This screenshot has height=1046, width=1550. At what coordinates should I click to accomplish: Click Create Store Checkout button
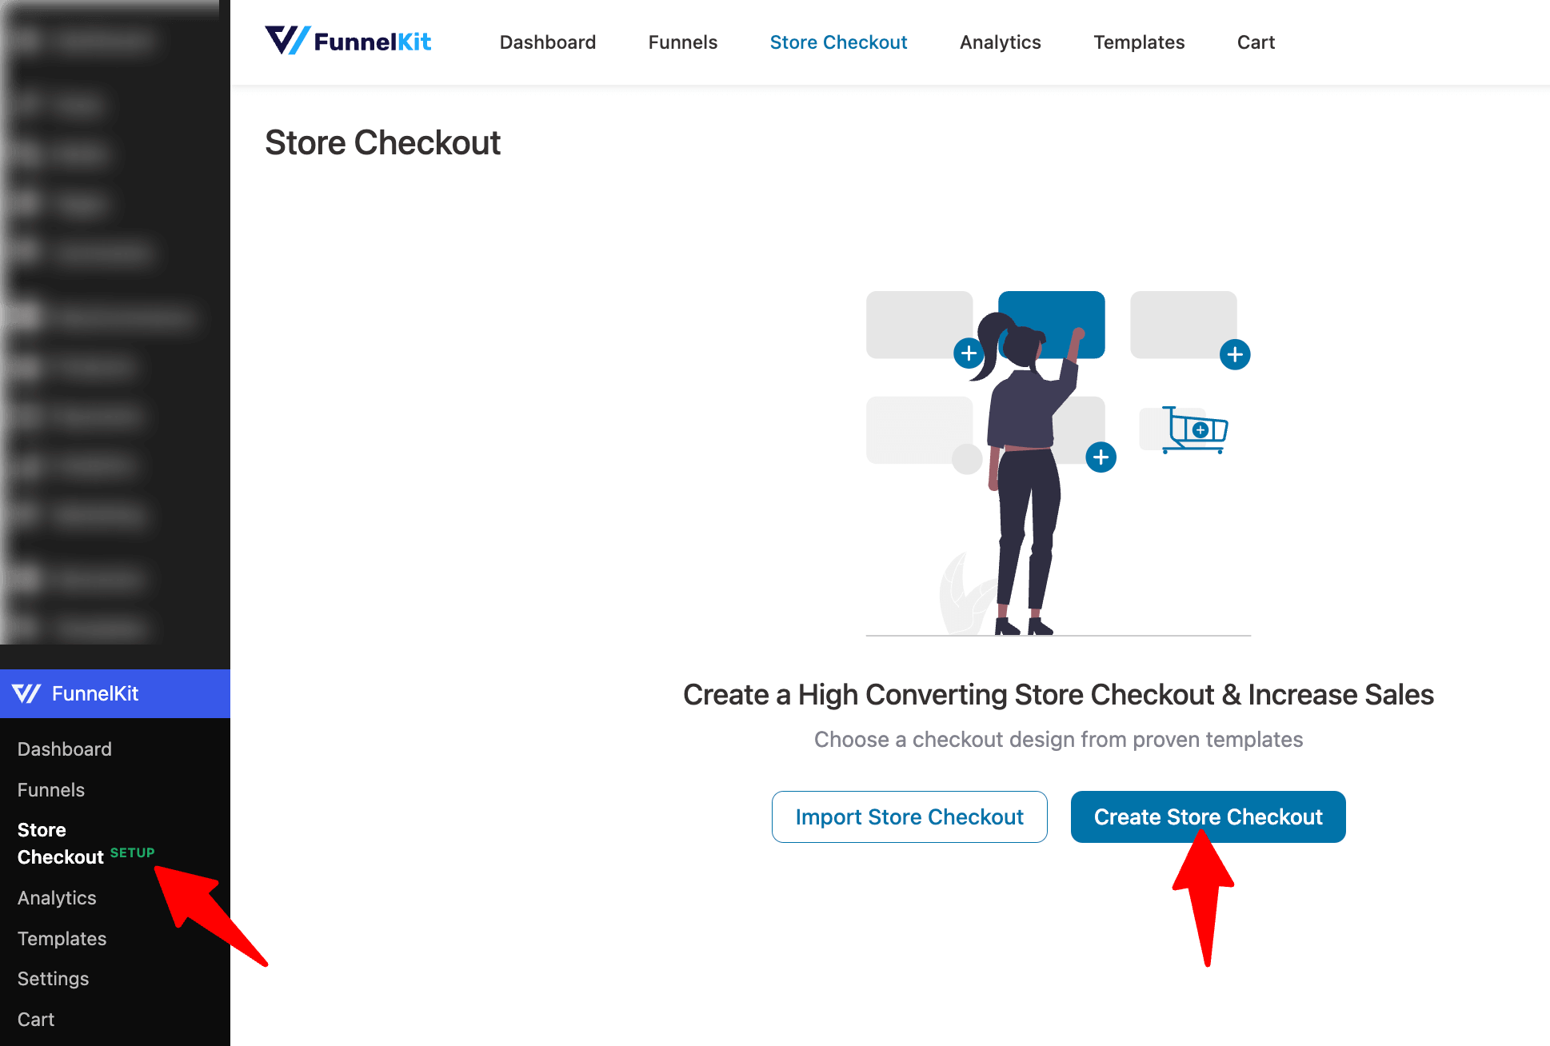click(1208, 816)
